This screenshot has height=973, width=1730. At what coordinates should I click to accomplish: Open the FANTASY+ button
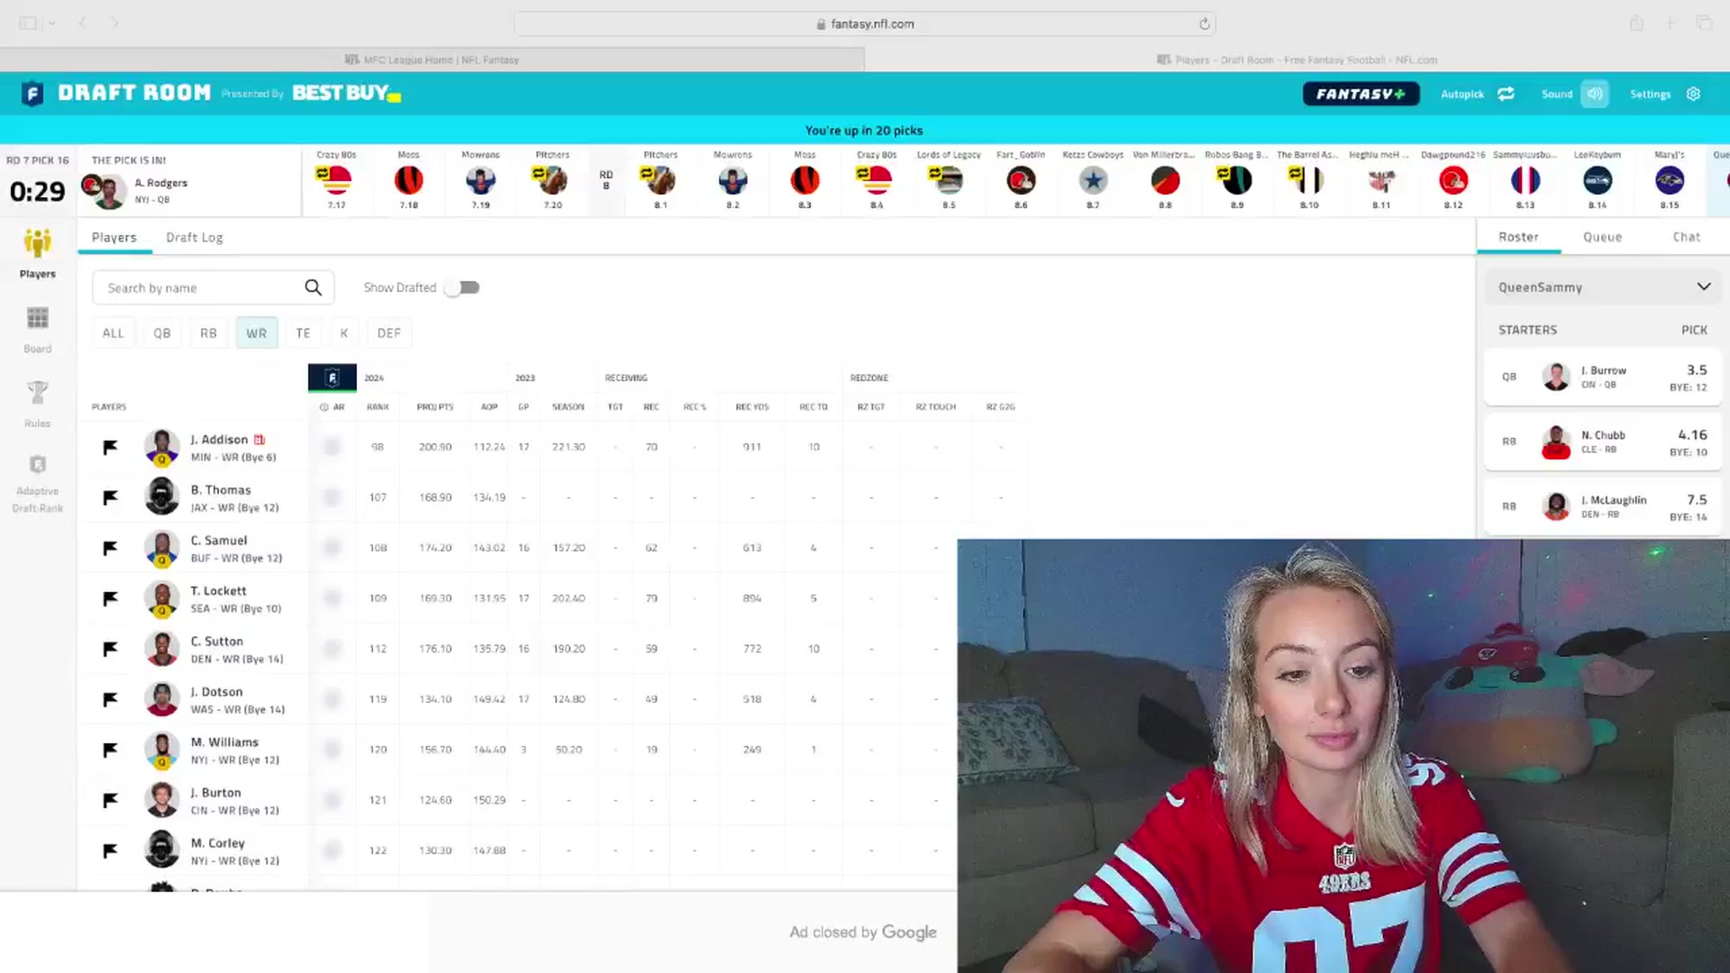click(1361, 94)
